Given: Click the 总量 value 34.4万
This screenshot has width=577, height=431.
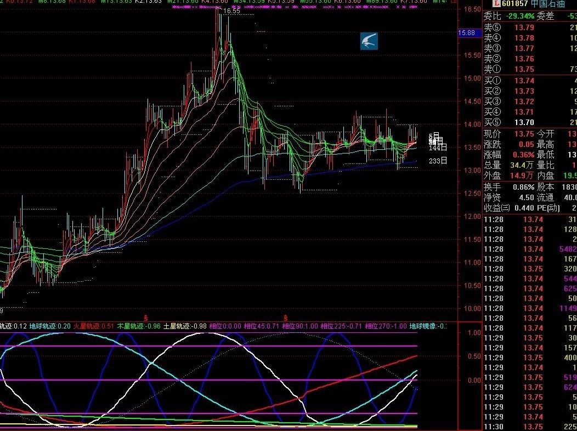Looking at the screenshot, I should pyautogui.click(x=523, y=166).
